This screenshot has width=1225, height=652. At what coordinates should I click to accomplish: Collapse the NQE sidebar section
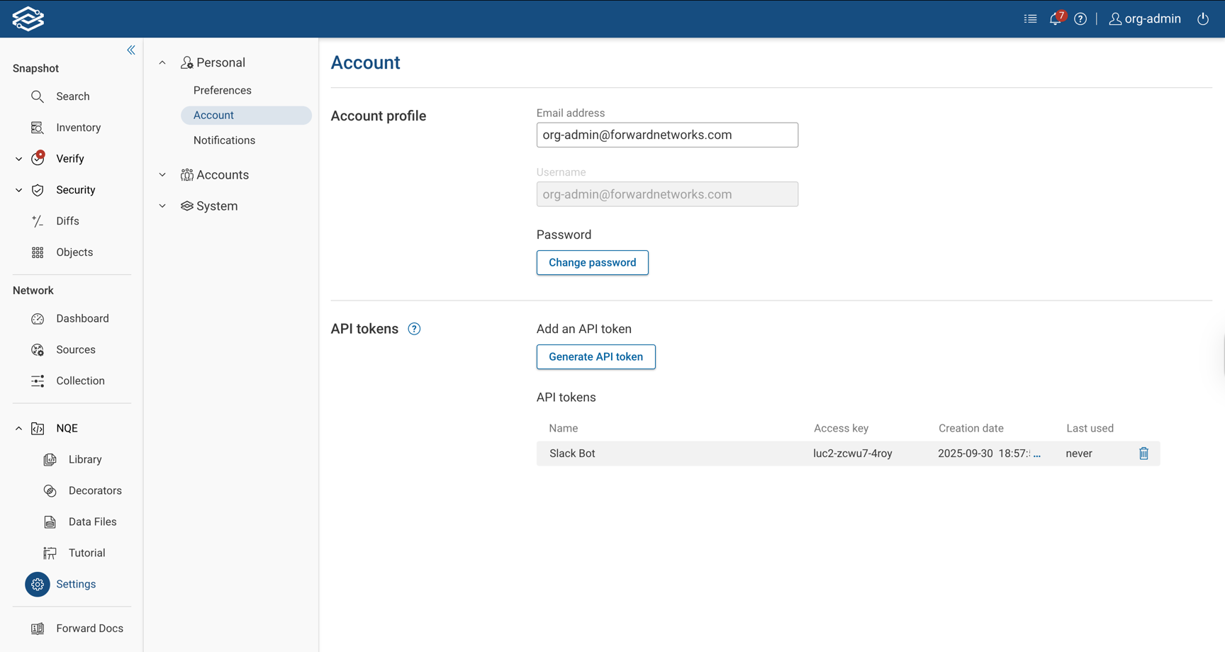[x=18, y=428]
